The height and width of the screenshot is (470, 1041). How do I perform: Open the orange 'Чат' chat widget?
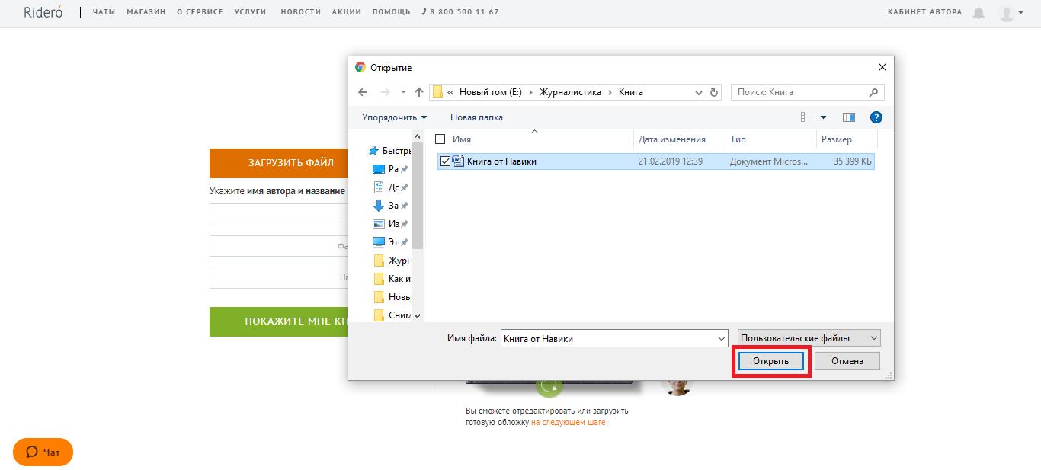click(x=43, y=452)
